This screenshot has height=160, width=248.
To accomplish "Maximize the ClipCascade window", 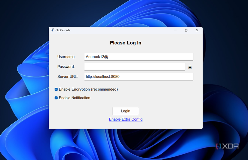I will tap(186, 30).
